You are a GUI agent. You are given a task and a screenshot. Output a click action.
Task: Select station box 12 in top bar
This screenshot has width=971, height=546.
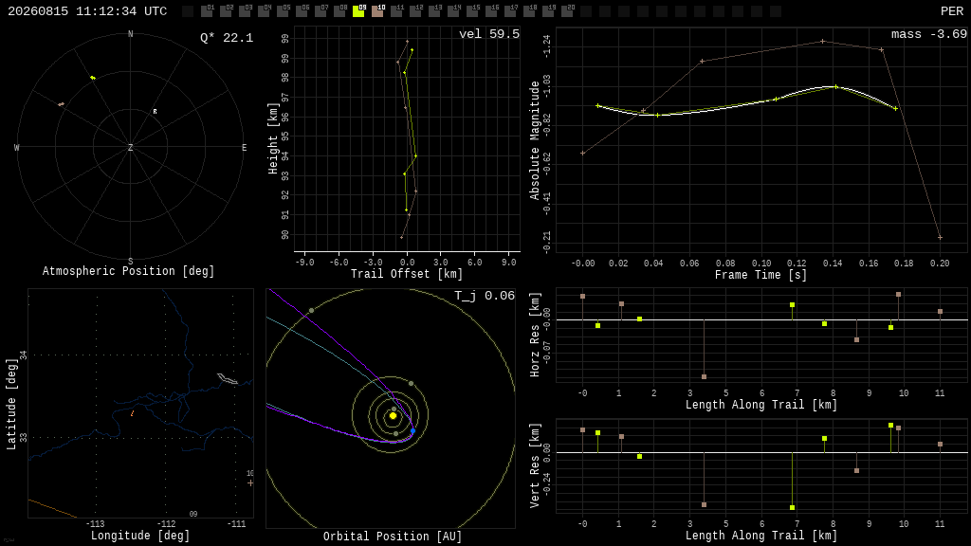tap(415, 11)
